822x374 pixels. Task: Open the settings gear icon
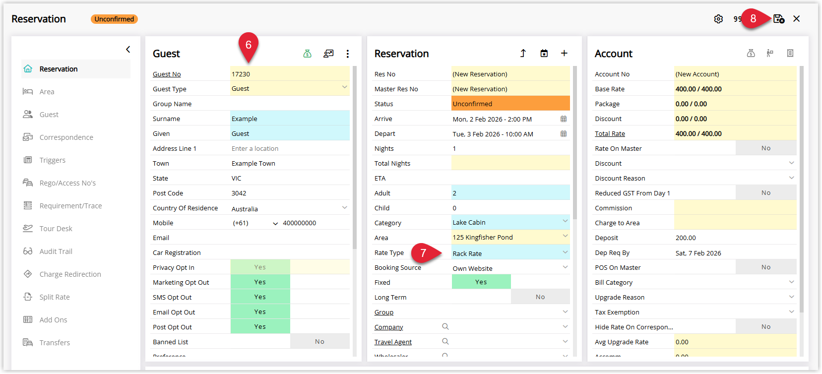tap(718, 19)
